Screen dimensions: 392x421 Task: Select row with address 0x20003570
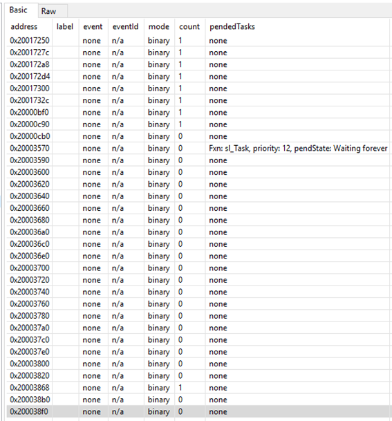point(198,148)
